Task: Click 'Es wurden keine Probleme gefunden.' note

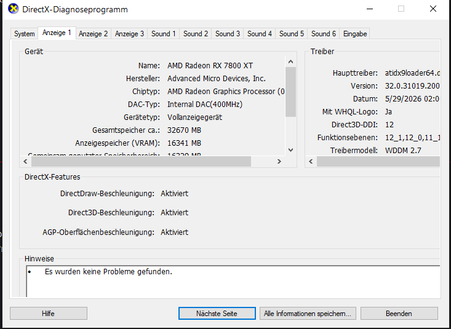Action: (x=108, y=272)
